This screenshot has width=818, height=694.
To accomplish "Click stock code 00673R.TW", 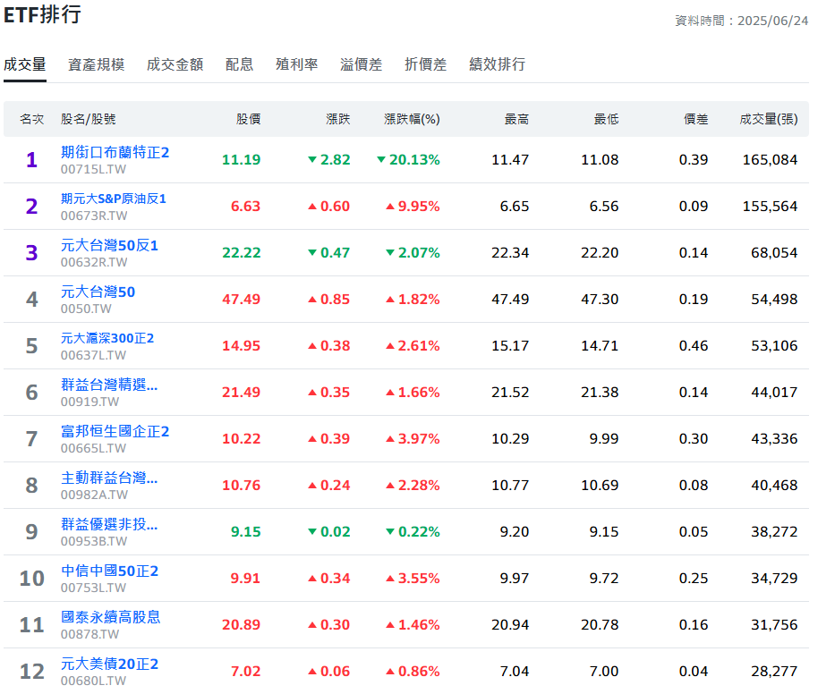I will pyautogui.click(x=94, y=216).
